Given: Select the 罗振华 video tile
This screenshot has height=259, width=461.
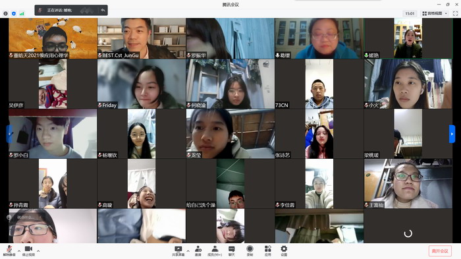Looking at the screenshot, I should [230, 38].
